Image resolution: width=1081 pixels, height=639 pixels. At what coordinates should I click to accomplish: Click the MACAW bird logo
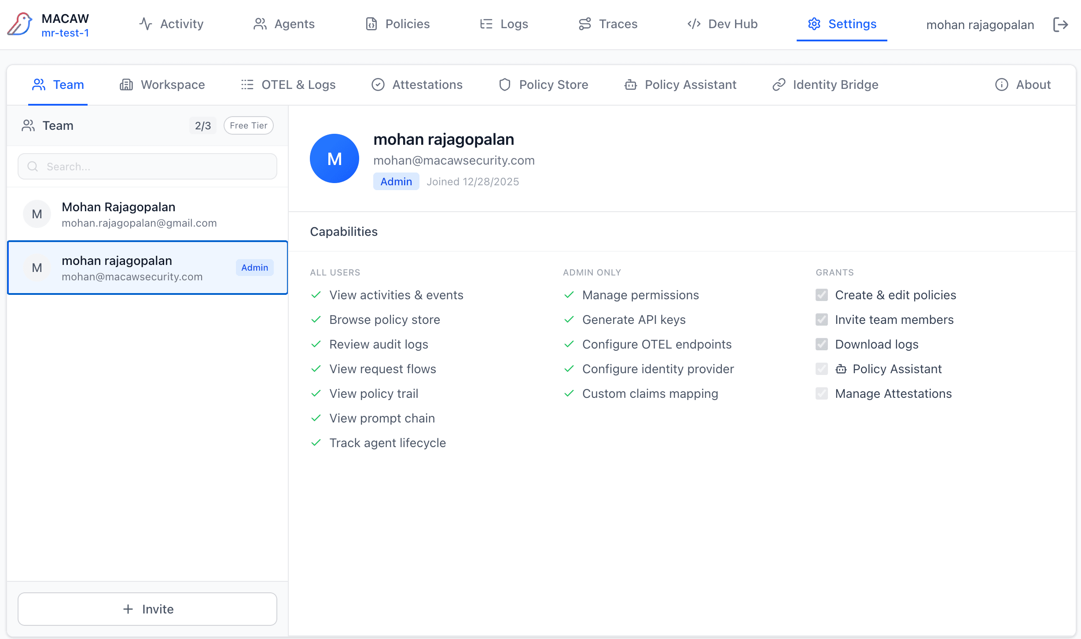coord(20,24)
